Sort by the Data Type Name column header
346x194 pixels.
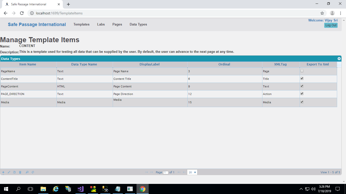click(x=84, y=64)
